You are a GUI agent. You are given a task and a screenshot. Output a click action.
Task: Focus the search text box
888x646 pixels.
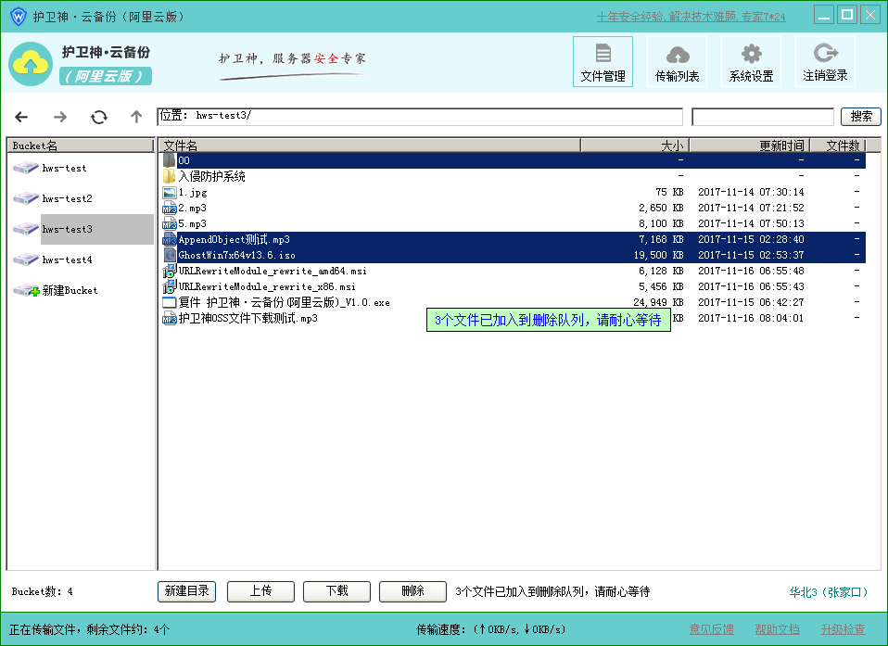[x=763, y=117]
